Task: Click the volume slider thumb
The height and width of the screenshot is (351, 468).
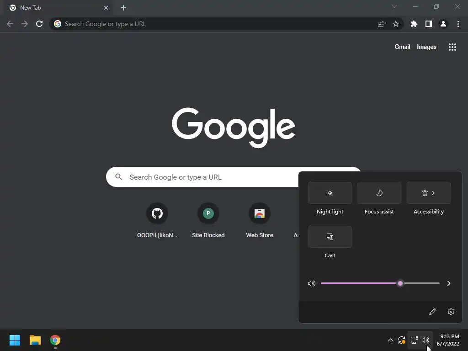Action: pos(400,283)
